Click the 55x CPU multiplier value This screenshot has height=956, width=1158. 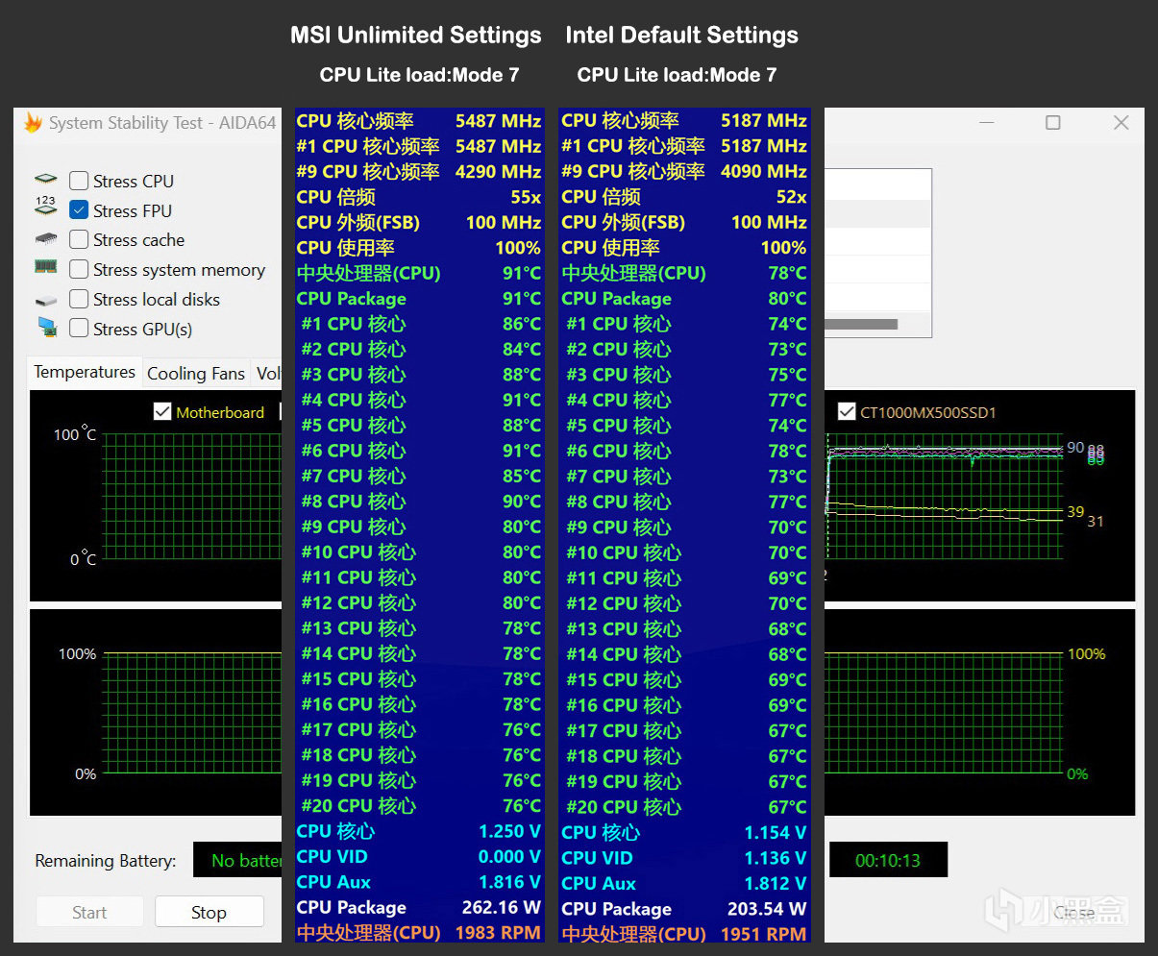(x=526, y=197)
